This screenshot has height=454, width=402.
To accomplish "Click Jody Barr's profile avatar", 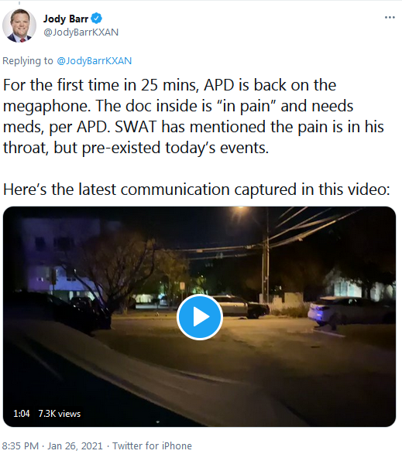I will pos(19,26).
